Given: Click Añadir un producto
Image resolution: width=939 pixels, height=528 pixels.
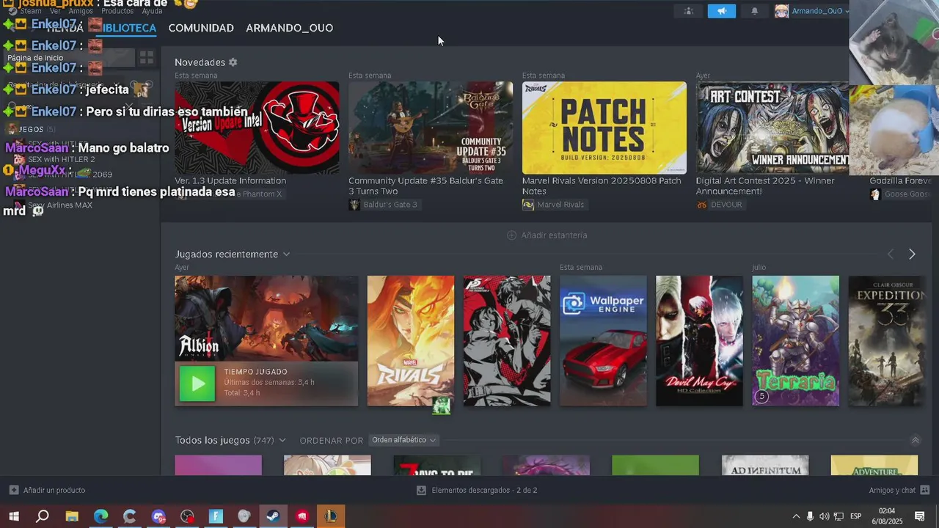Looking at the screenshot, I should tap(47, 490).
